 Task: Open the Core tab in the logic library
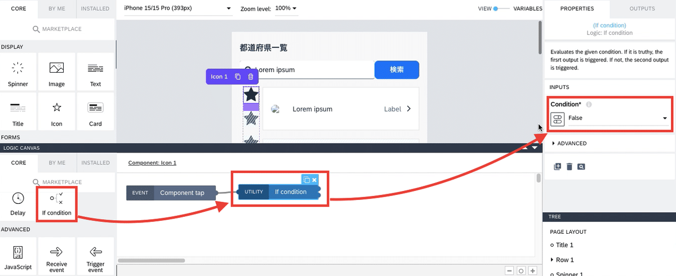pyautogui.click(x=19, y=163)
